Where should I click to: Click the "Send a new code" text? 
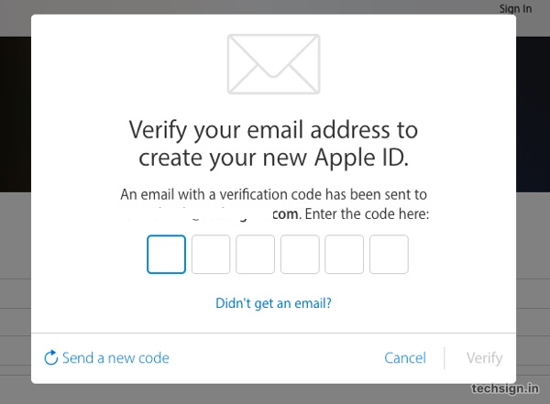tap(115, 358)
